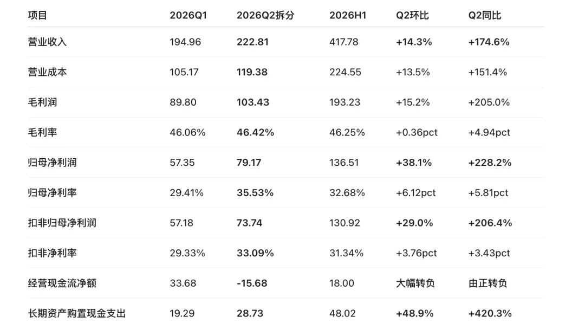Select the 大幅转负 cell
This screenshot has height=336, width=585.
[415, 283]
